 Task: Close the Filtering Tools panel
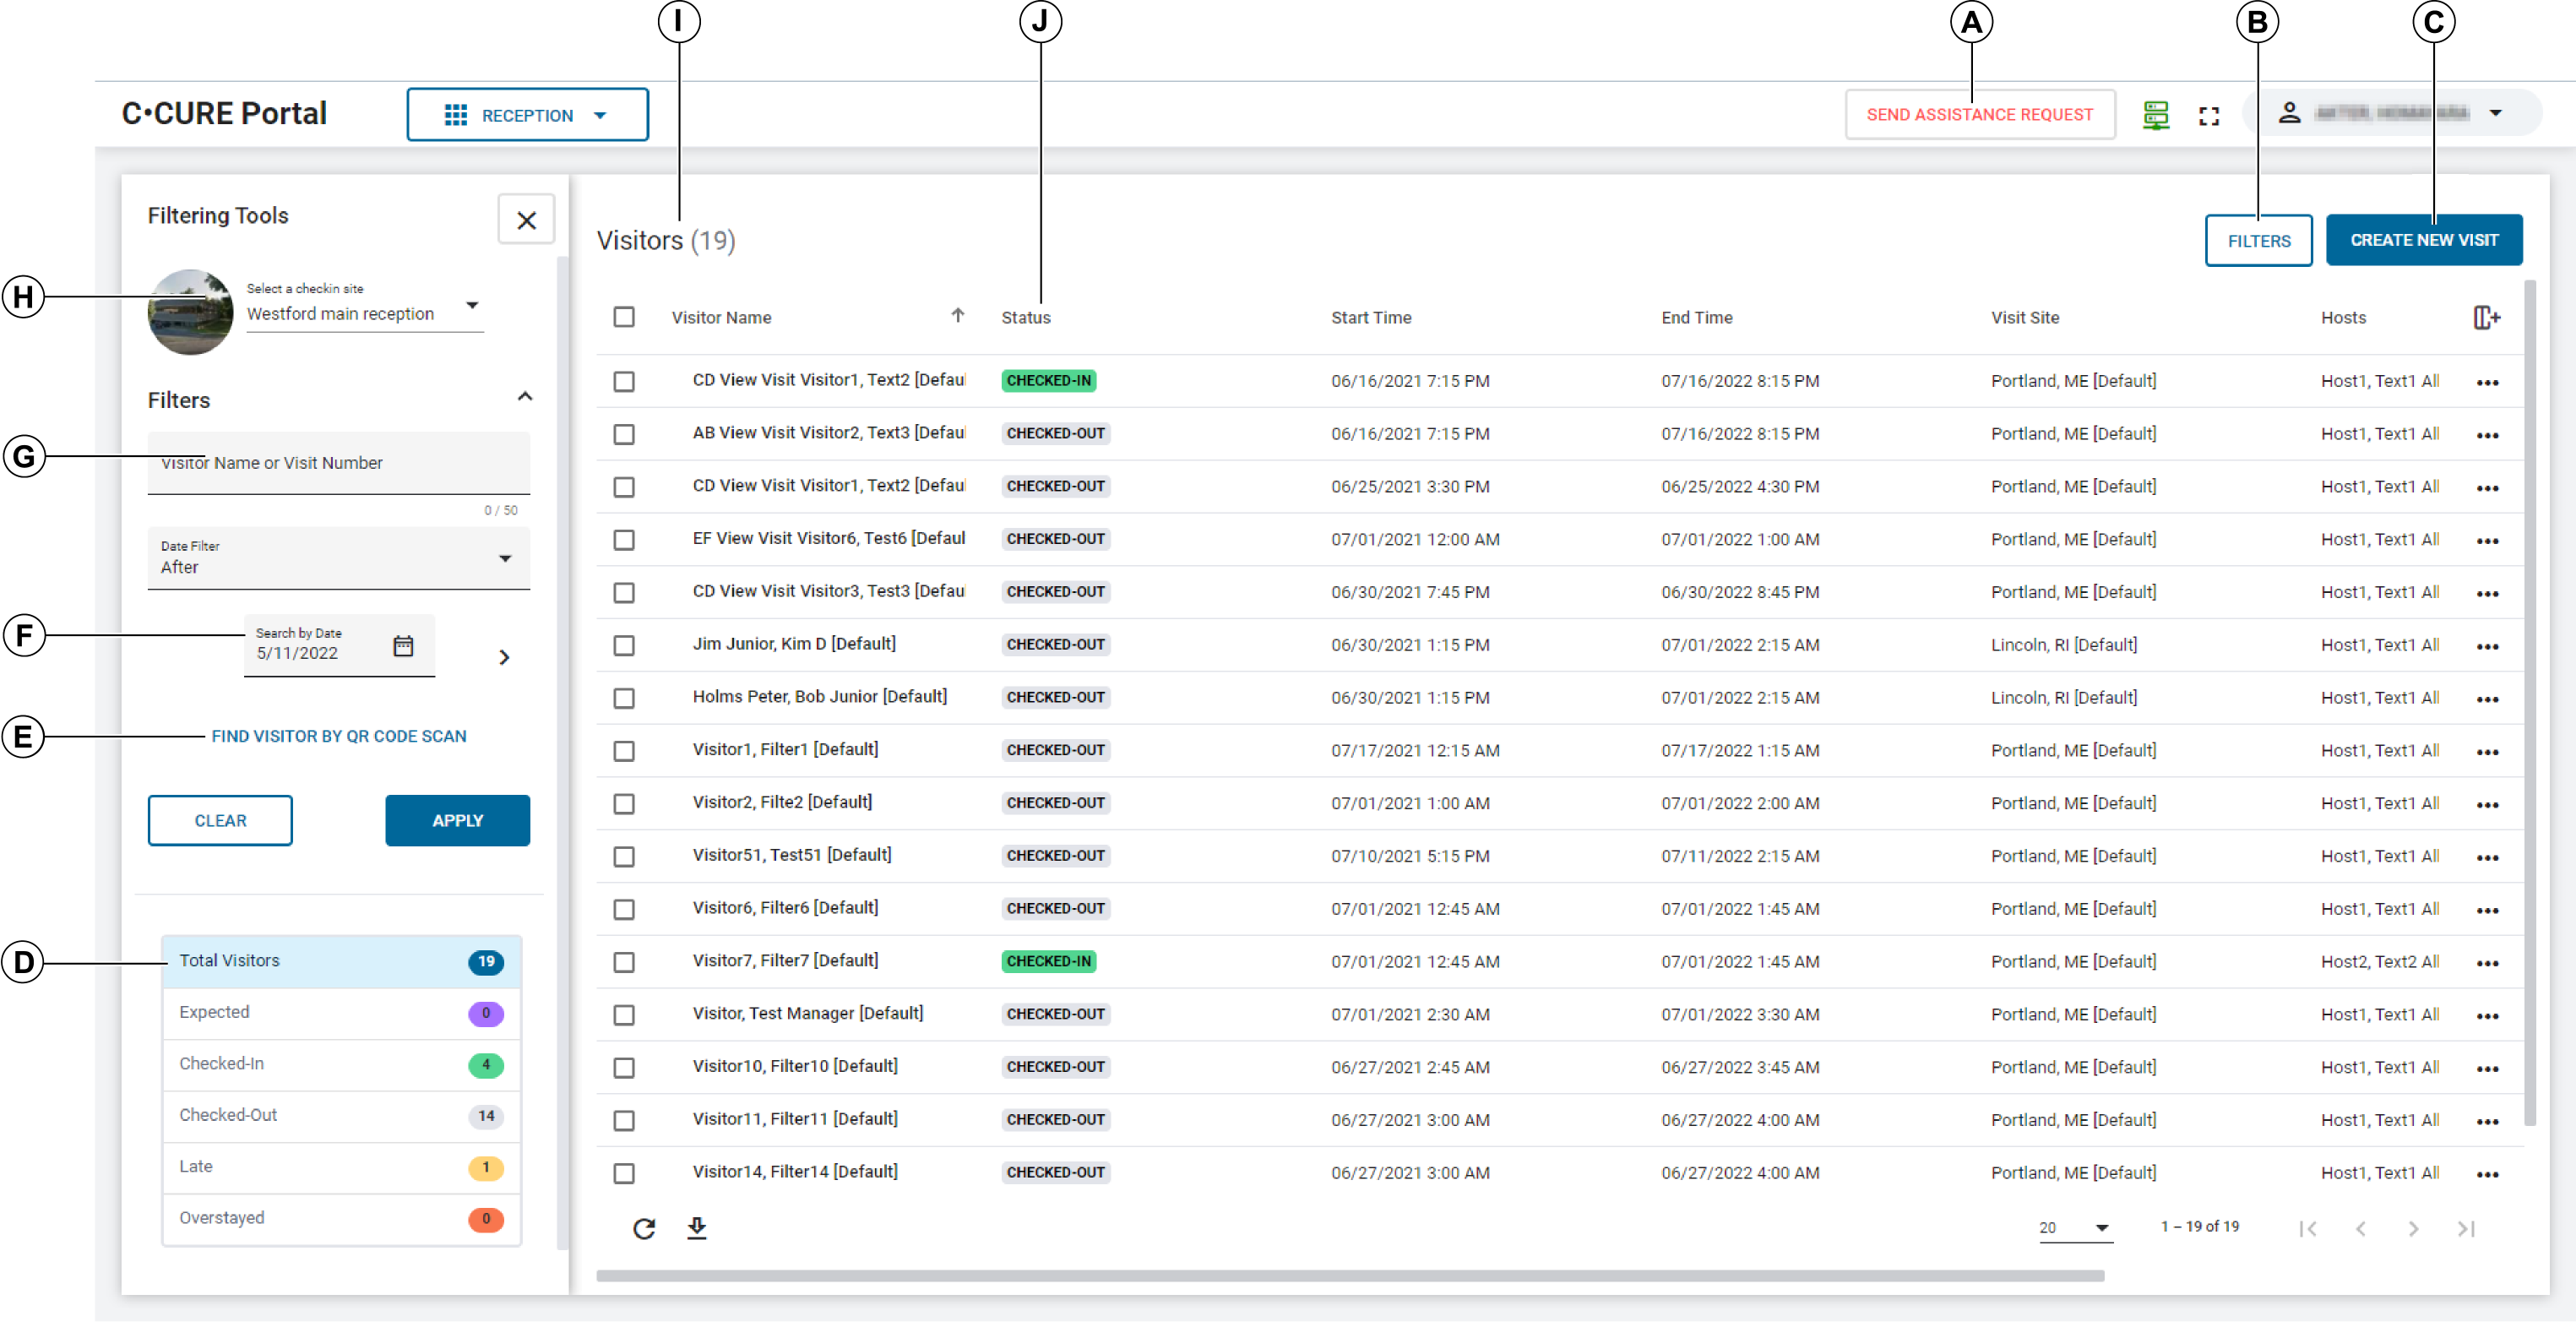[526, 220]
